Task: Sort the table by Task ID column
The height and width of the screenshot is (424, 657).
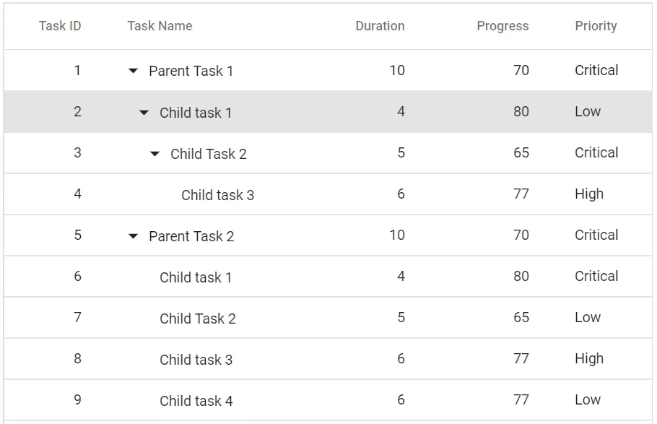Action: tap(60, 26)
